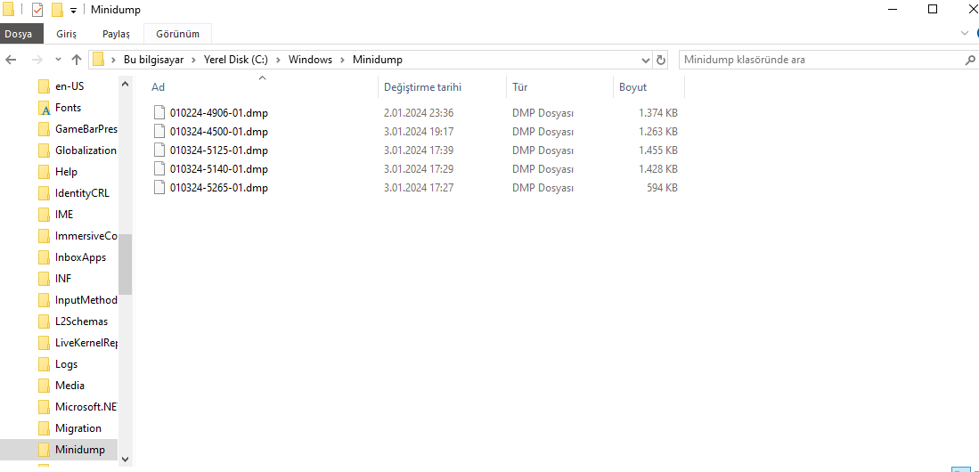Screen dimensions: 979x472
Task: Expand the chevron after Windows breadcrumb
Action: click(x=342, y=60)
